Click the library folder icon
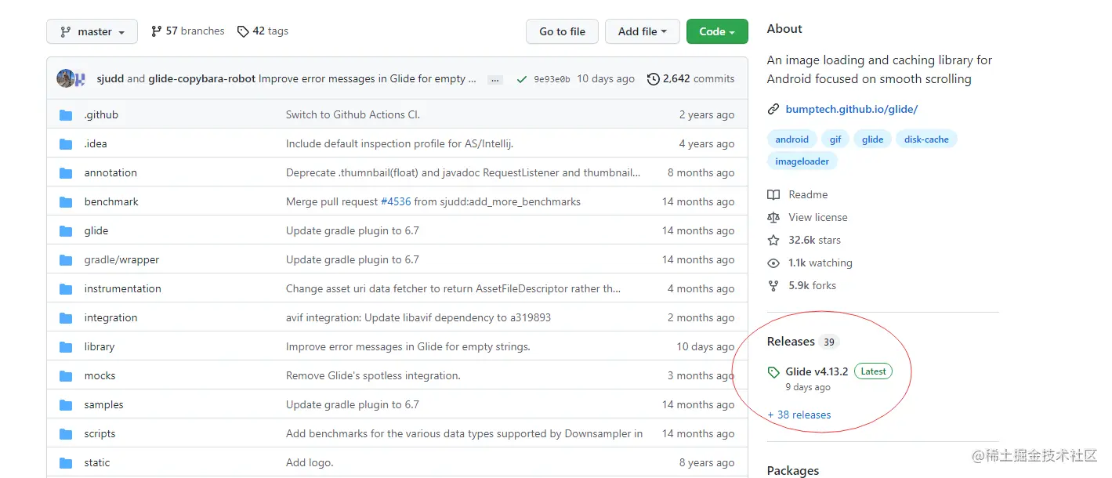1112x478 pixels. pyautogui.click(x=66, y=347)
